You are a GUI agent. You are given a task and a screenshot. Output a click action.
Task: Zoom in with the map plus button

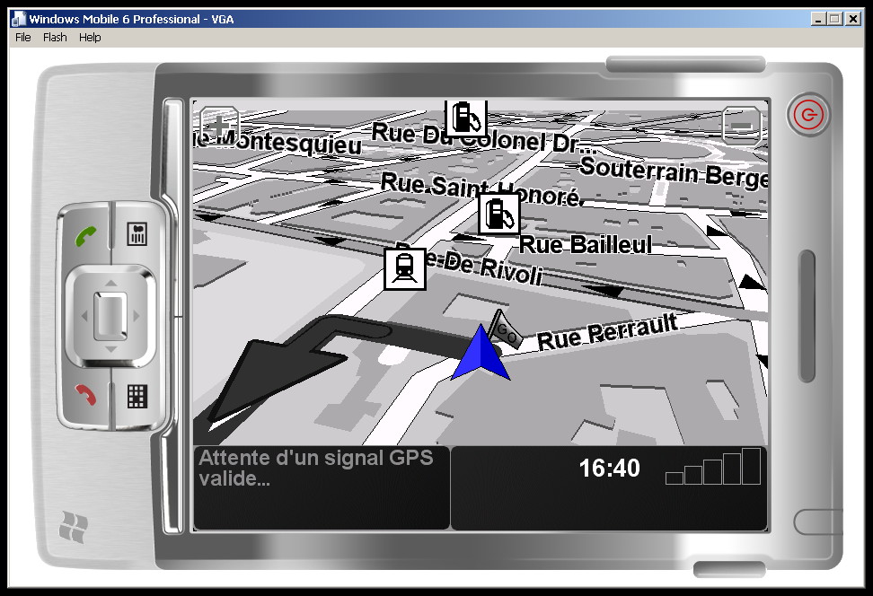pyautogui.click(x=219, y=125)
